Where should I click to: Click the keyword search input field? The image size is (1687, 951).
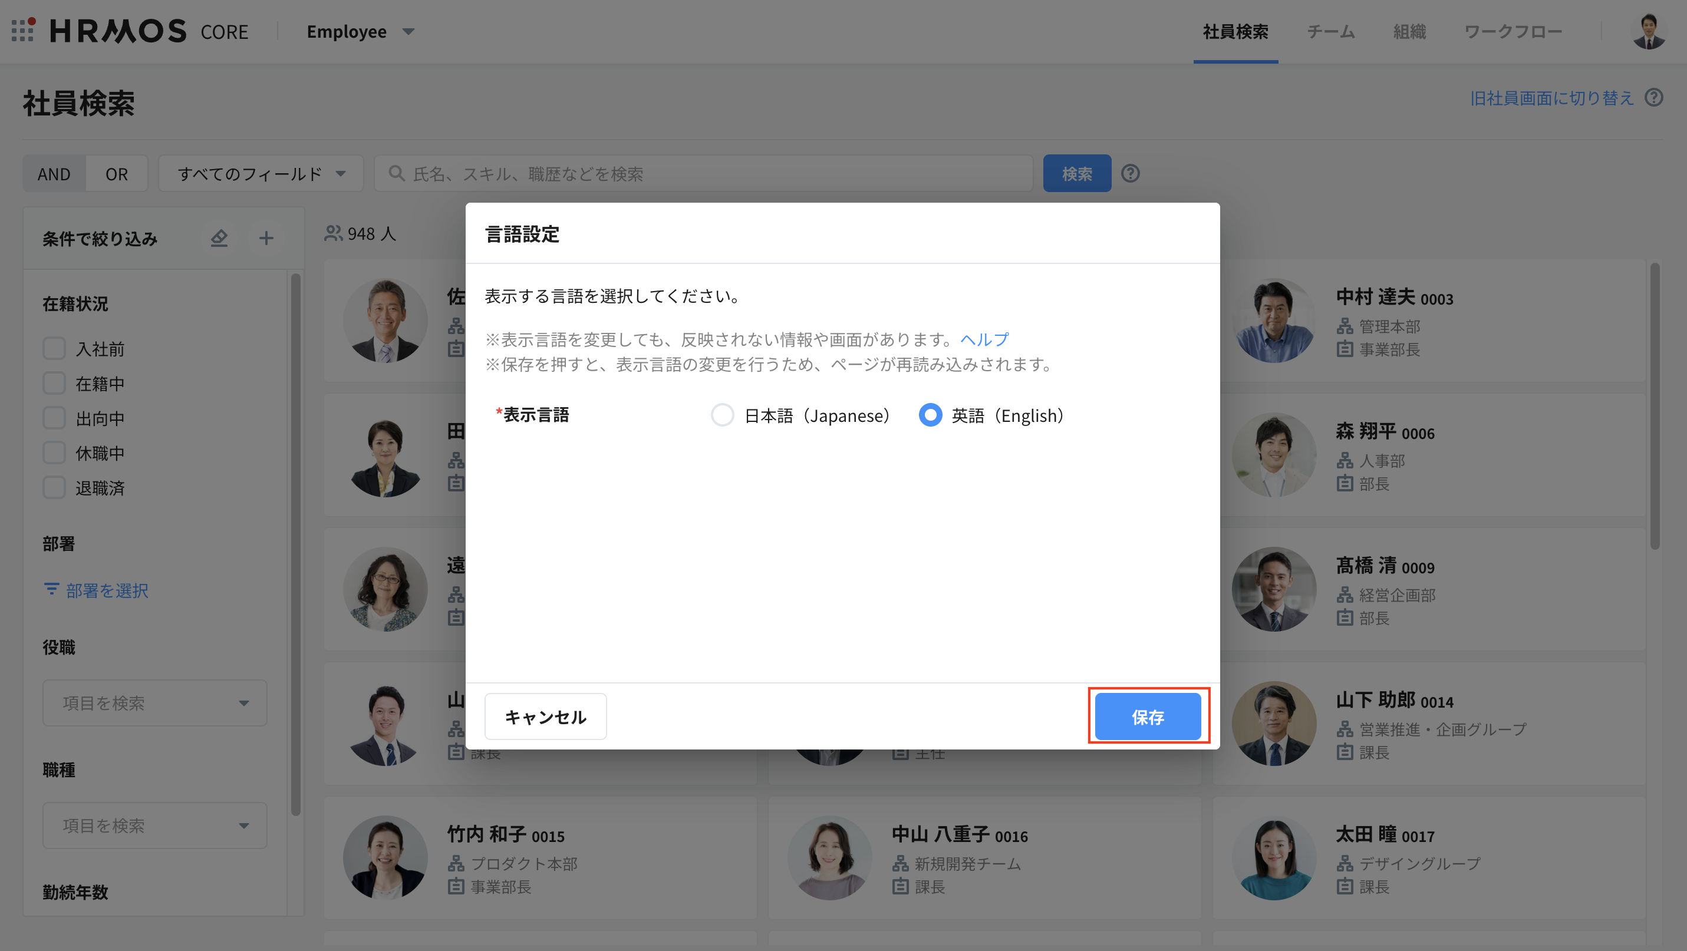(704, 173)
